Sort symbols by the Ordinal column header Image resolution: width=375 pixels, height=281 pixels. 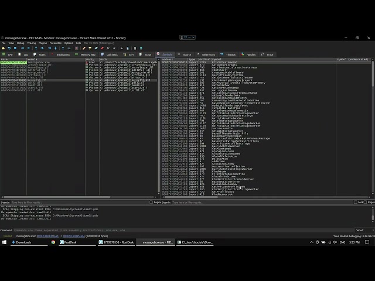click(204, 59)
